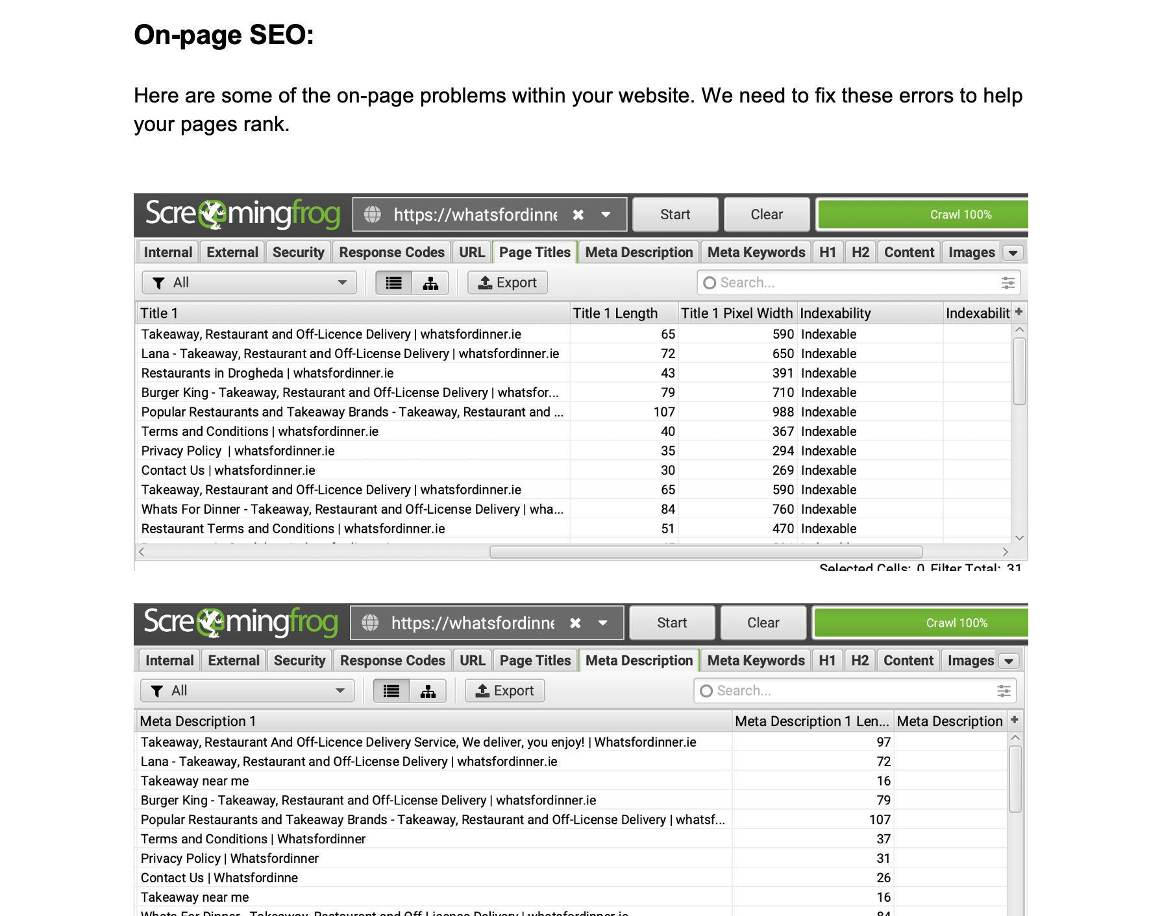1162x916 pixels.
Task: Open All filter dropdown in top window
Action: (x=249, y=283)
